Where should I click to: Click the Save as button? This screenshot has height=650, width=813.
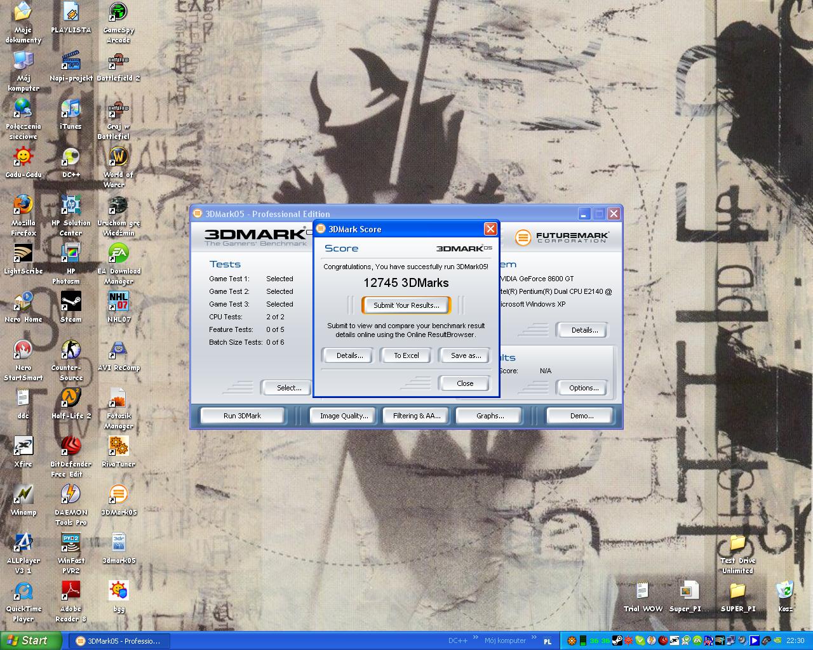pyautogui.click(x=466, y=355)
